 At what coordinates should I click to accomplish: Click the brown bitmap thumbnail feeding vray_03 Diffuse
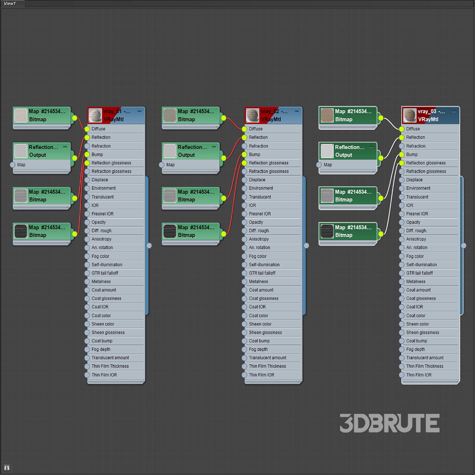tap(327, 116)
